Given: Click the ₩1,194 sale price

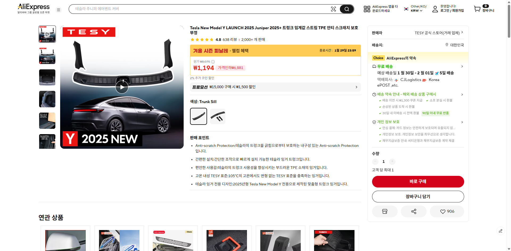Looking at the screenshot, I should pyautogui.click(x=204, y=68).
